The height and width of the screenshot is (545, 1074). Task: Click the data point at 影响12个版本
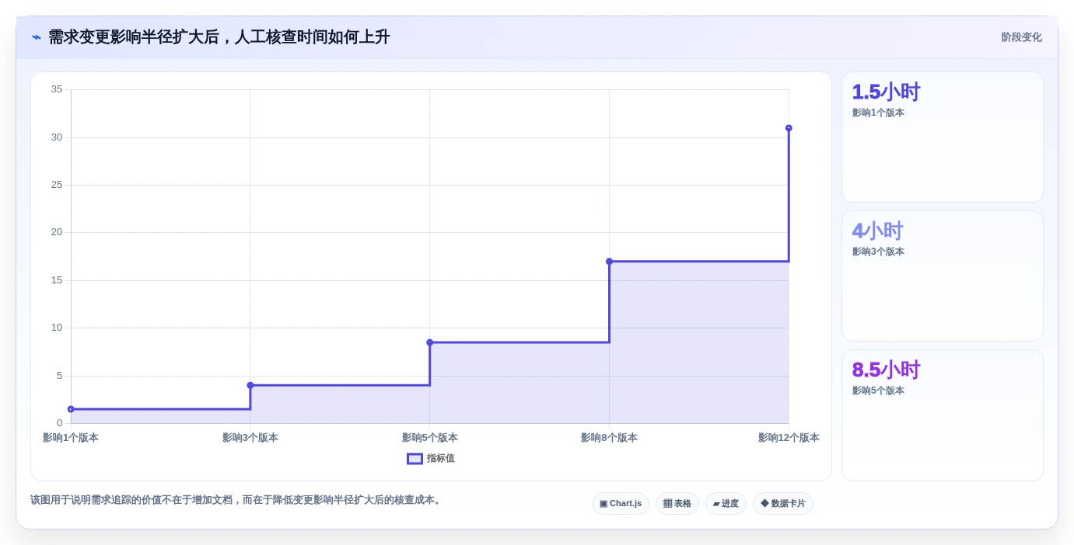[x=789, y=128]
